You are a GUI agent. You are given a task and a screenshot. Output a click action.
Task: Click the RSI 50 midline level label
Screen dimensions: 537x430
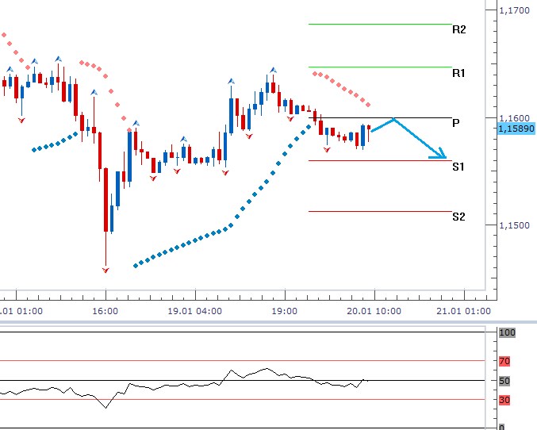click(x=504, y=381)
